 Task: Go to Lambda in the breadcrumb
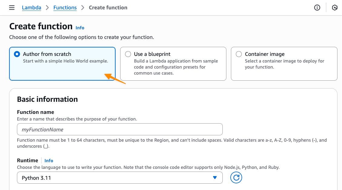31,8
